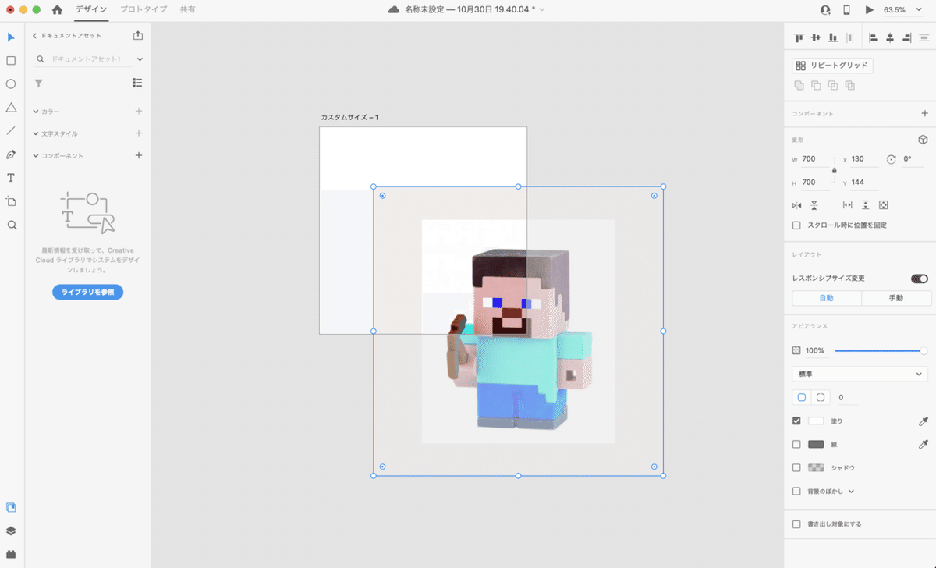Click ライブラリを参照 button
This screenshot has width=936, height=568.
87,292
